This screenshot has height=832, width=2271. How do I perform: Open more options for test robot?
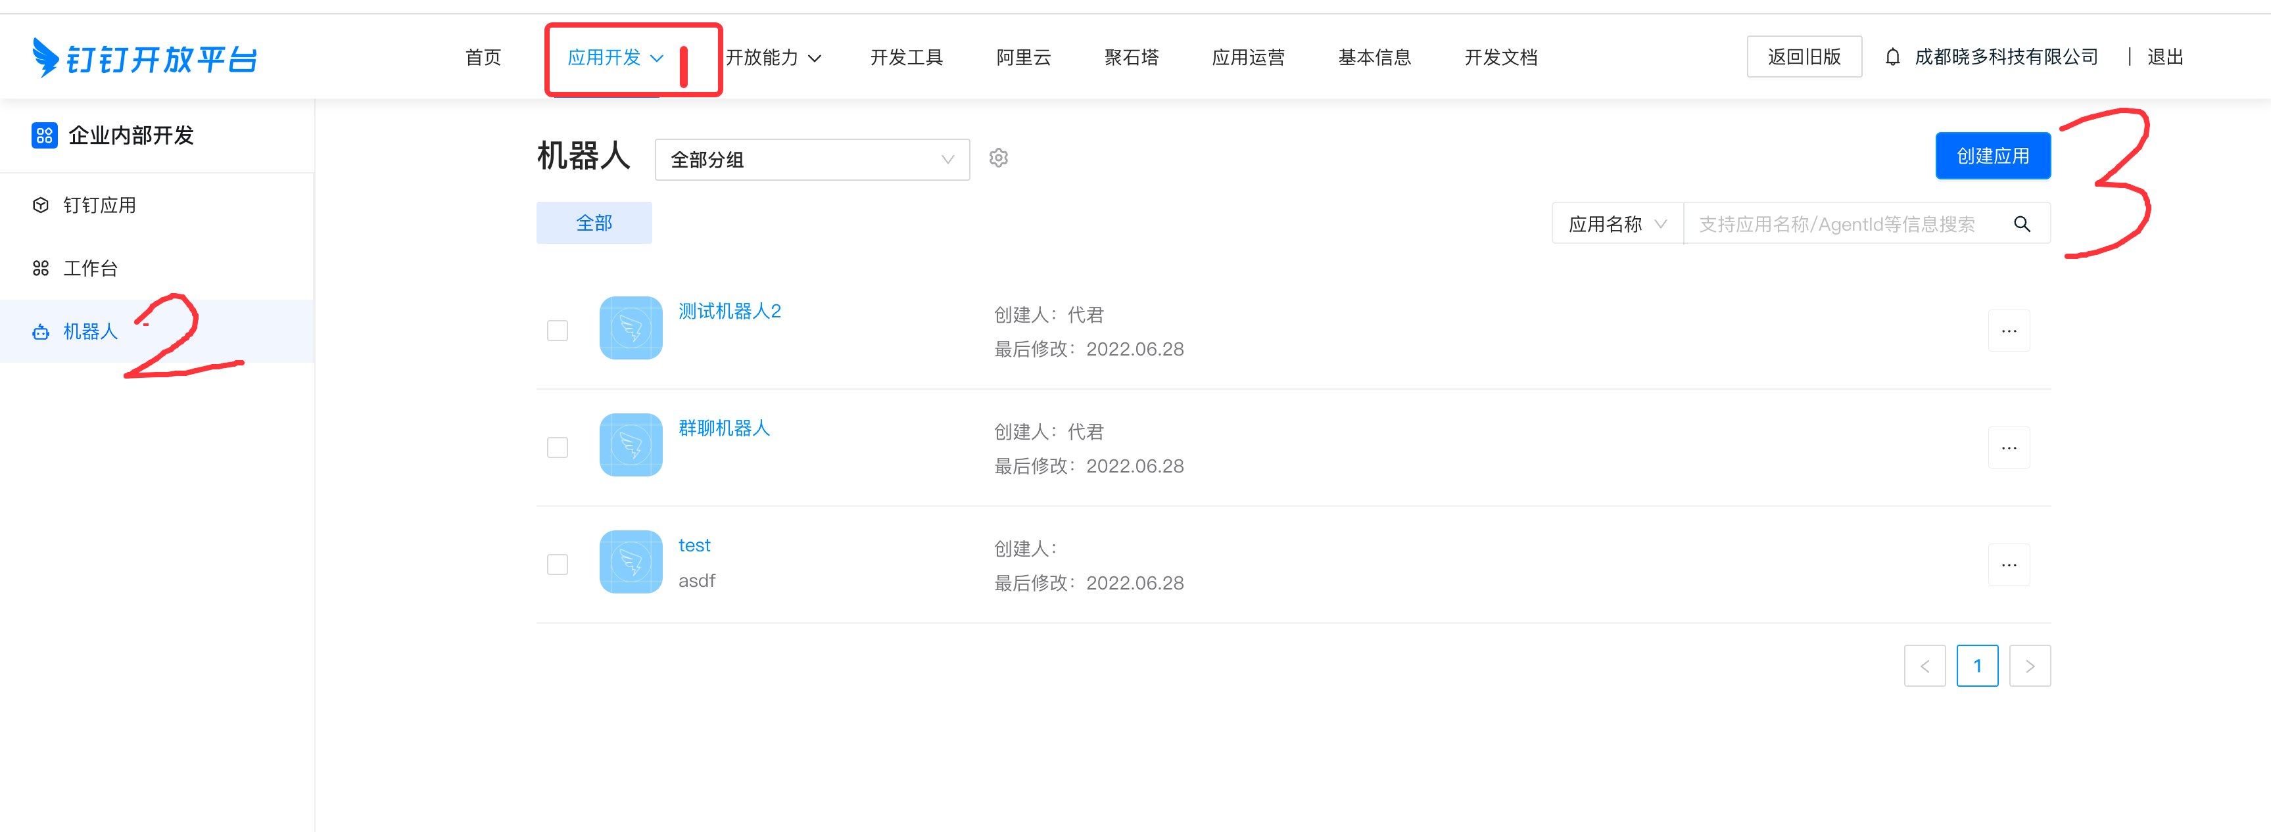coord(2008,564)
